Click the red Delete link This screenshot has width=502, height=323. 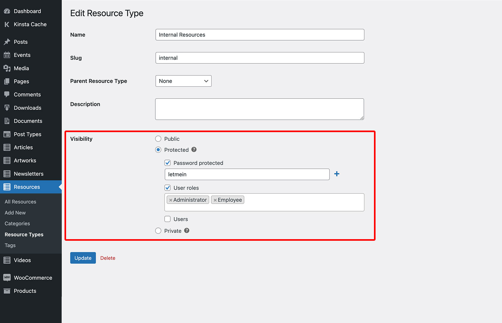coord(108,258)
